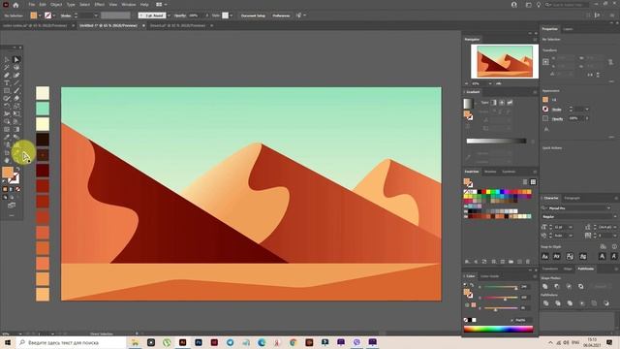
Task: Select the Pen tool
Action: point(7,75)
